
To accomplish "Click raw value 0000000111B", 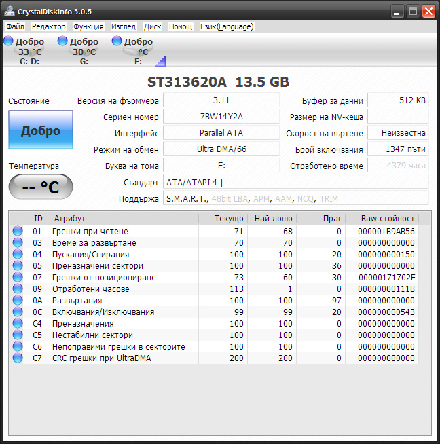I will pos(386,289).
